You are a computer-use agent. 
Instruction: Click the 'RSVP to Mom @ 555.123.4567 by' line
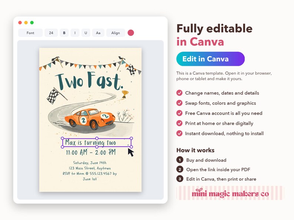point(90,173)
